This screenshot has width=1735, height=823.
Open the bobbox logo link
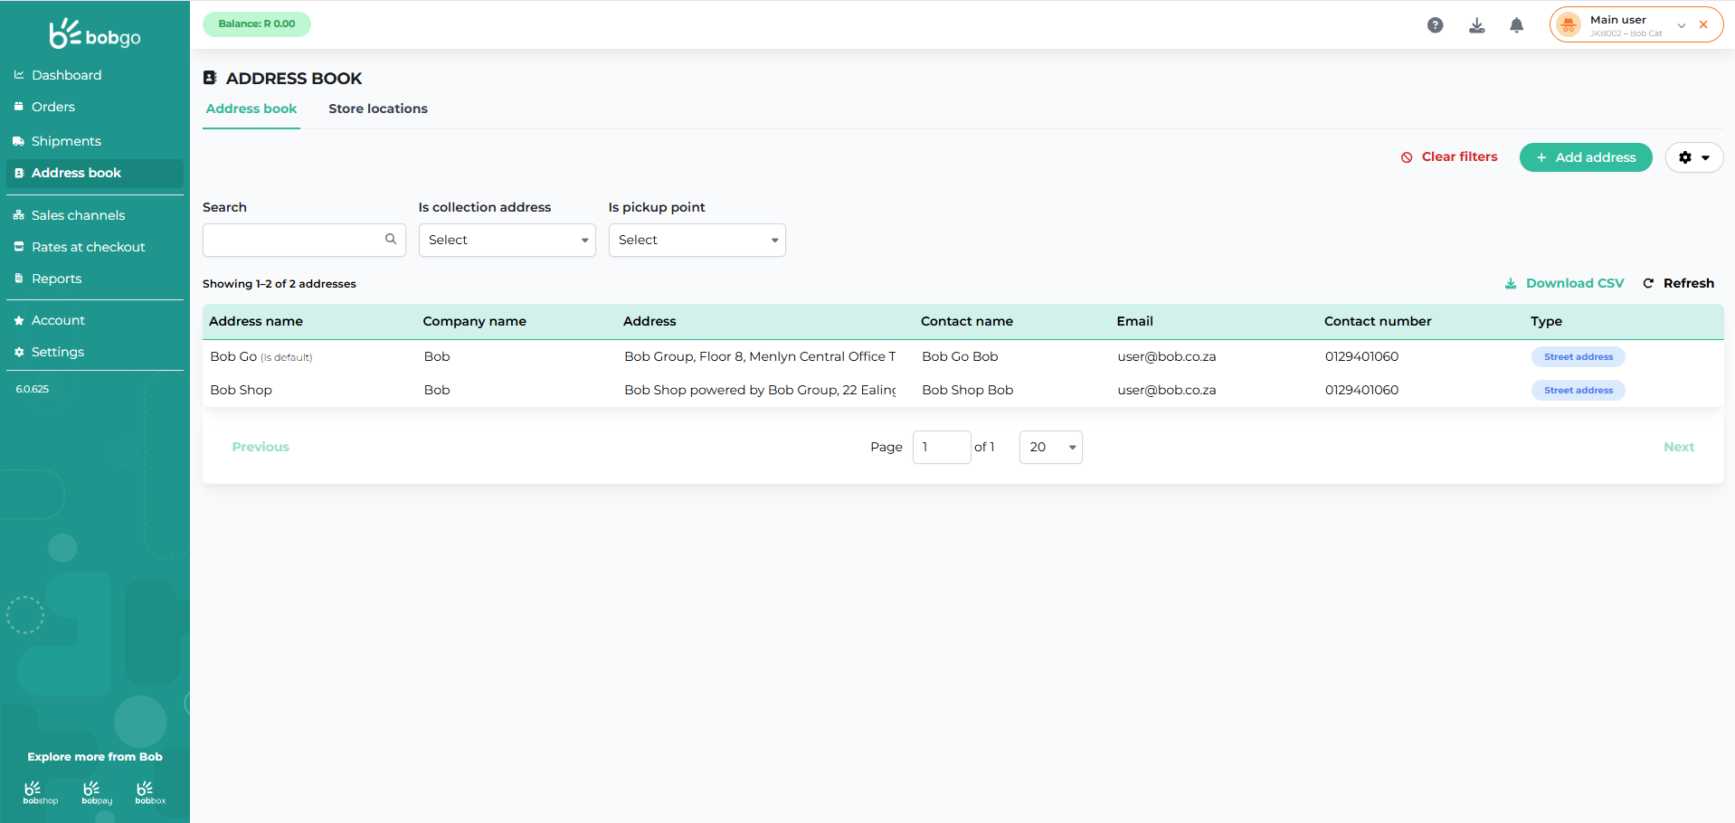(150, 792)
